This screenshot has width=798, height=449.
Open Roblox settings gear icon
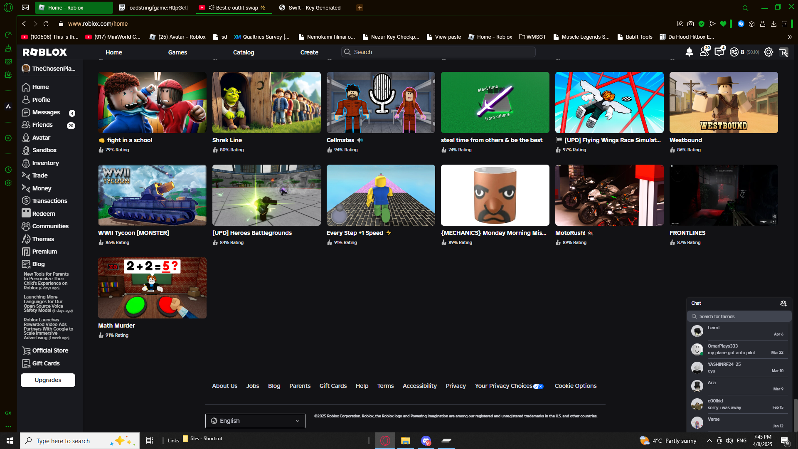(x=768, y=52)
